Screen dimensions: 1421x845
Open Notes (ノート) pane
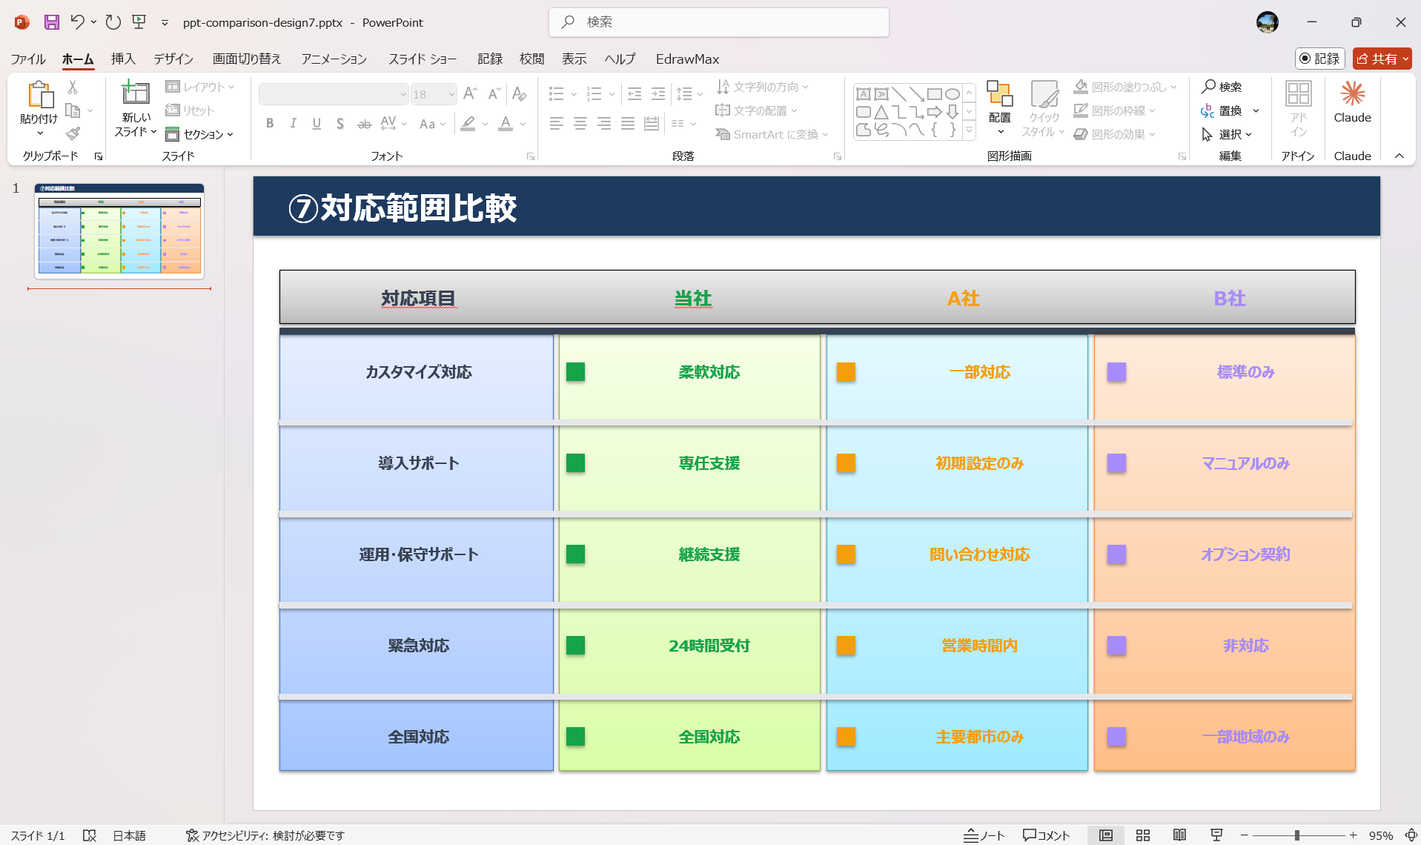point(984,835)
